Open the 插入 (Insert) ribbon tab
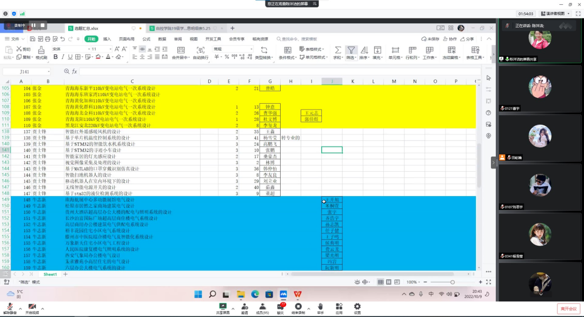Screen dimensions: 584x317 pyautogui.click(x=107, y=39)
